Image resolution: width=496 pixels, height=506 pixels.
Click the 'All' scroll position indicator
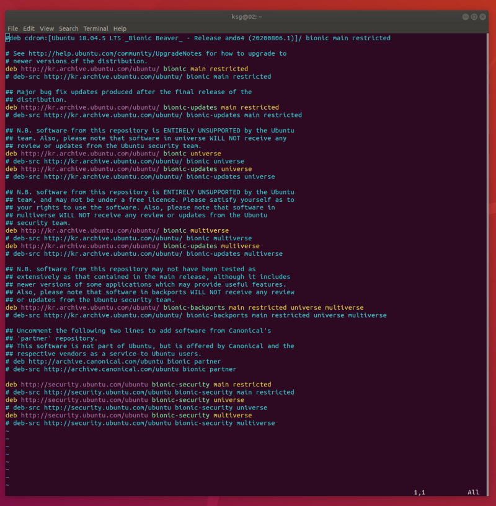pos(473,492)
